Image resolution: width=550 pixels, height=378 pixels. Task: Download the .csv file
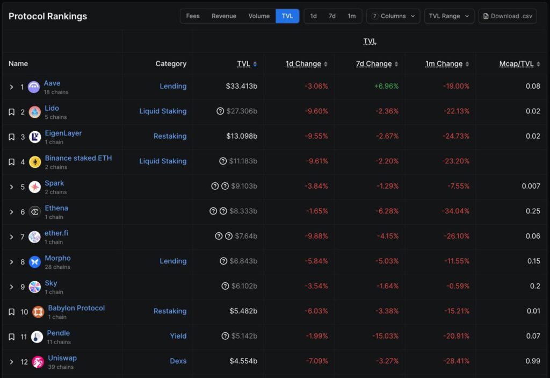click(x=507, y=16)
